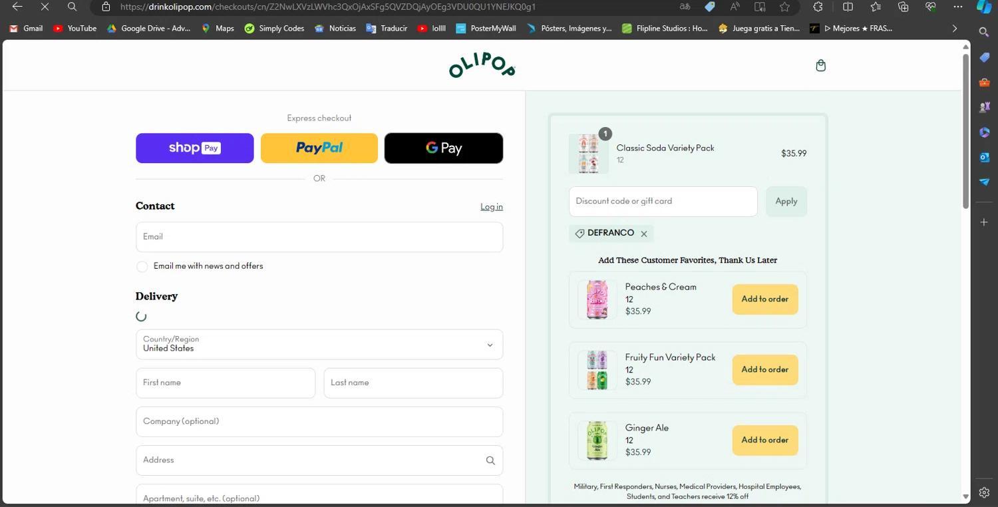Focus the Last name field
Image resolution: width=998 pixels, height=507 pixels.
(x=413, y=383)
